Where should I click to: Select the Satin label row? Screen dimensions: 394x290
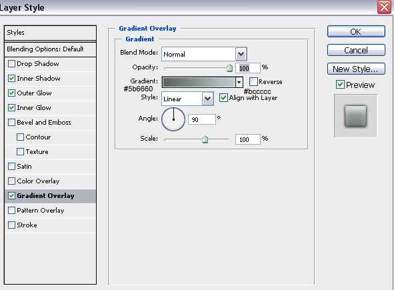[50, 167]
